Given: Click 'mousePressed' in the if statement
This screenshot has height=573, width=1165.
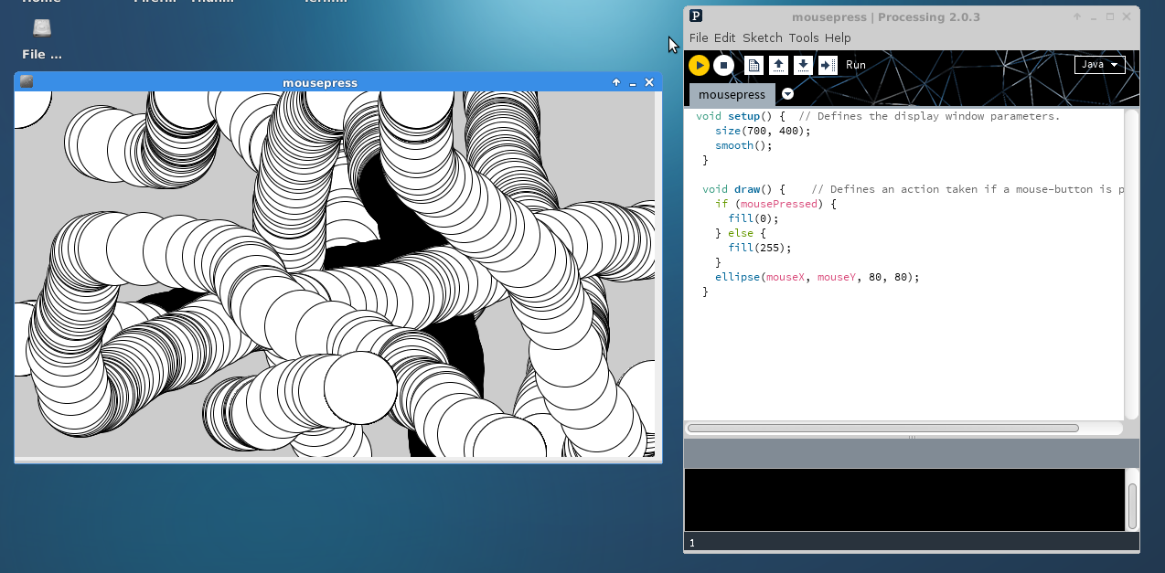Looking at the screenshot, I should (779, 204).
